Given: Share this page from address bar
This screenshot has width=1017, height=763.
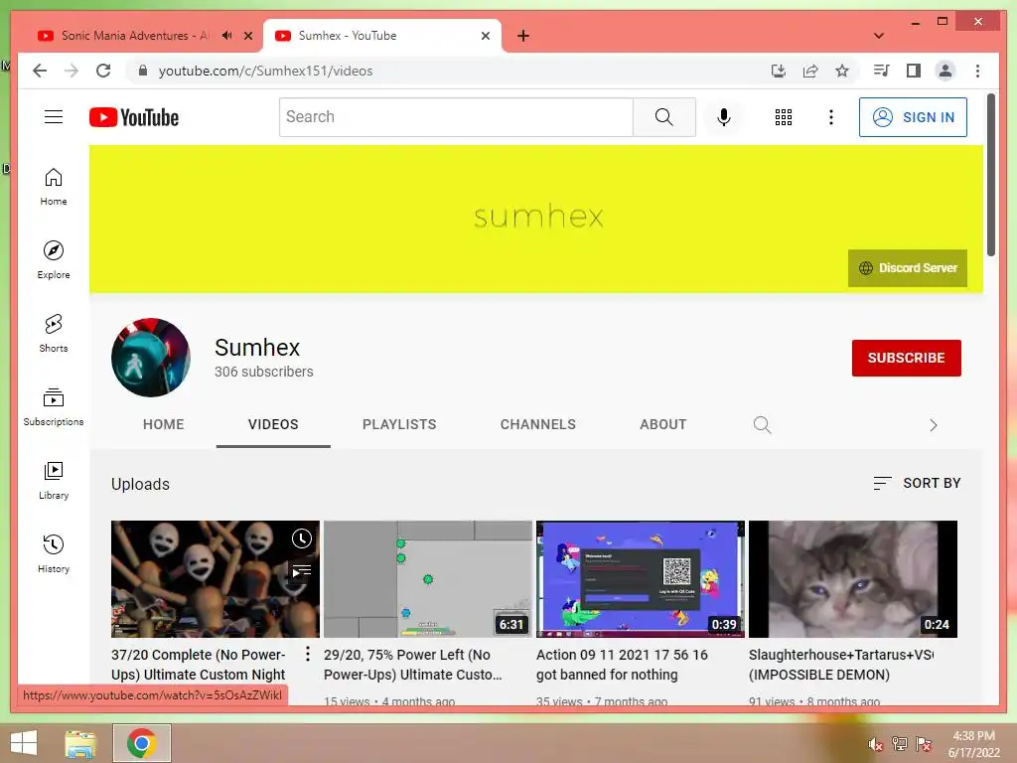Looking at the screenshot, I should [x=810, y=71].
